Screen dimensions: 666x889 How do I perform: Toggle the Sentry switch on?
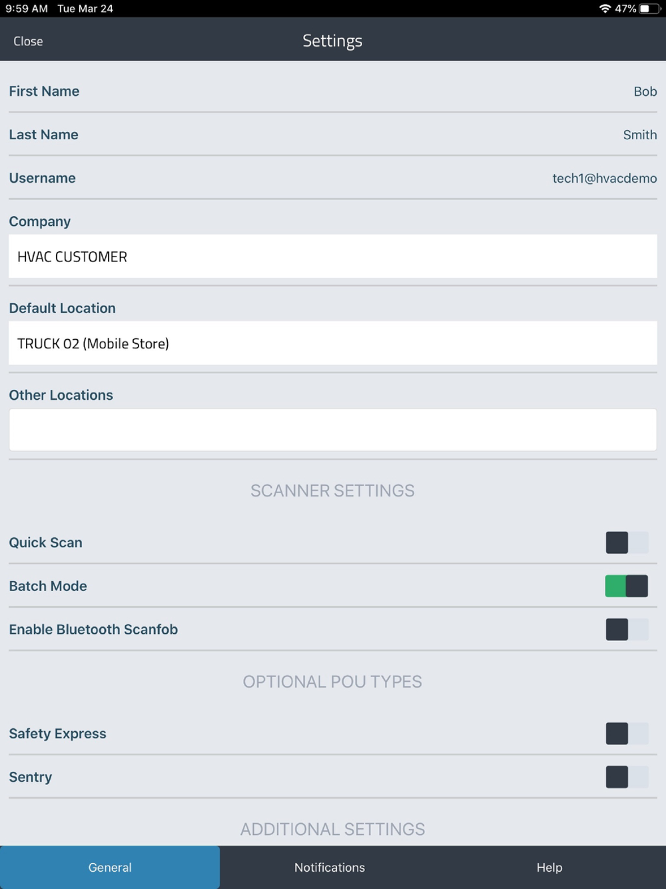click(x=626, y=777)
